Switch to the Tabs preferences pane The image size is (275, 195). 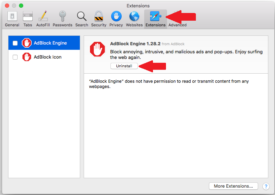(28, 19)
